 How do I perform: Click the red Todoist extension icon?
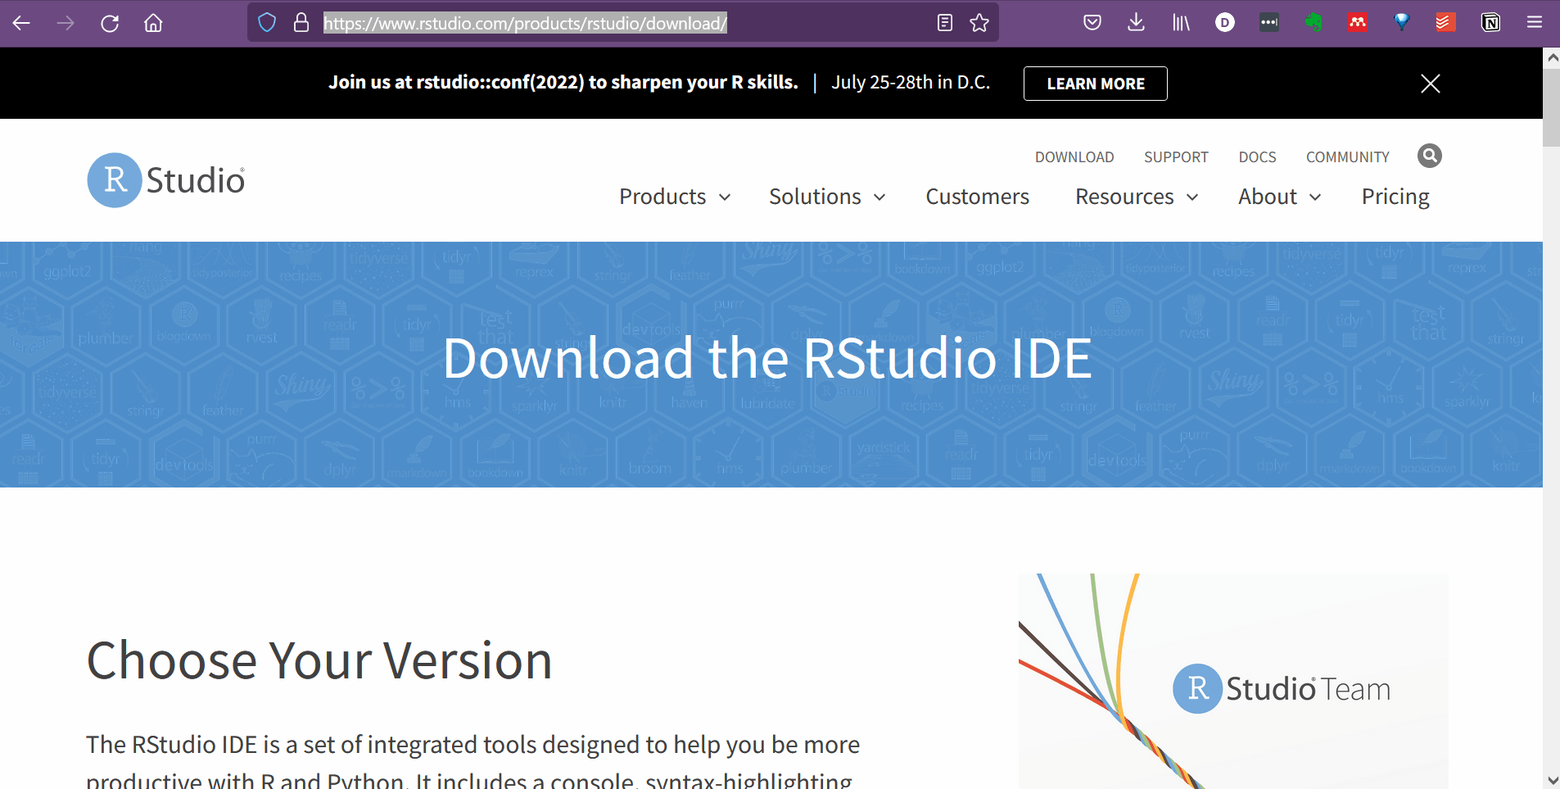[1445, 23]
